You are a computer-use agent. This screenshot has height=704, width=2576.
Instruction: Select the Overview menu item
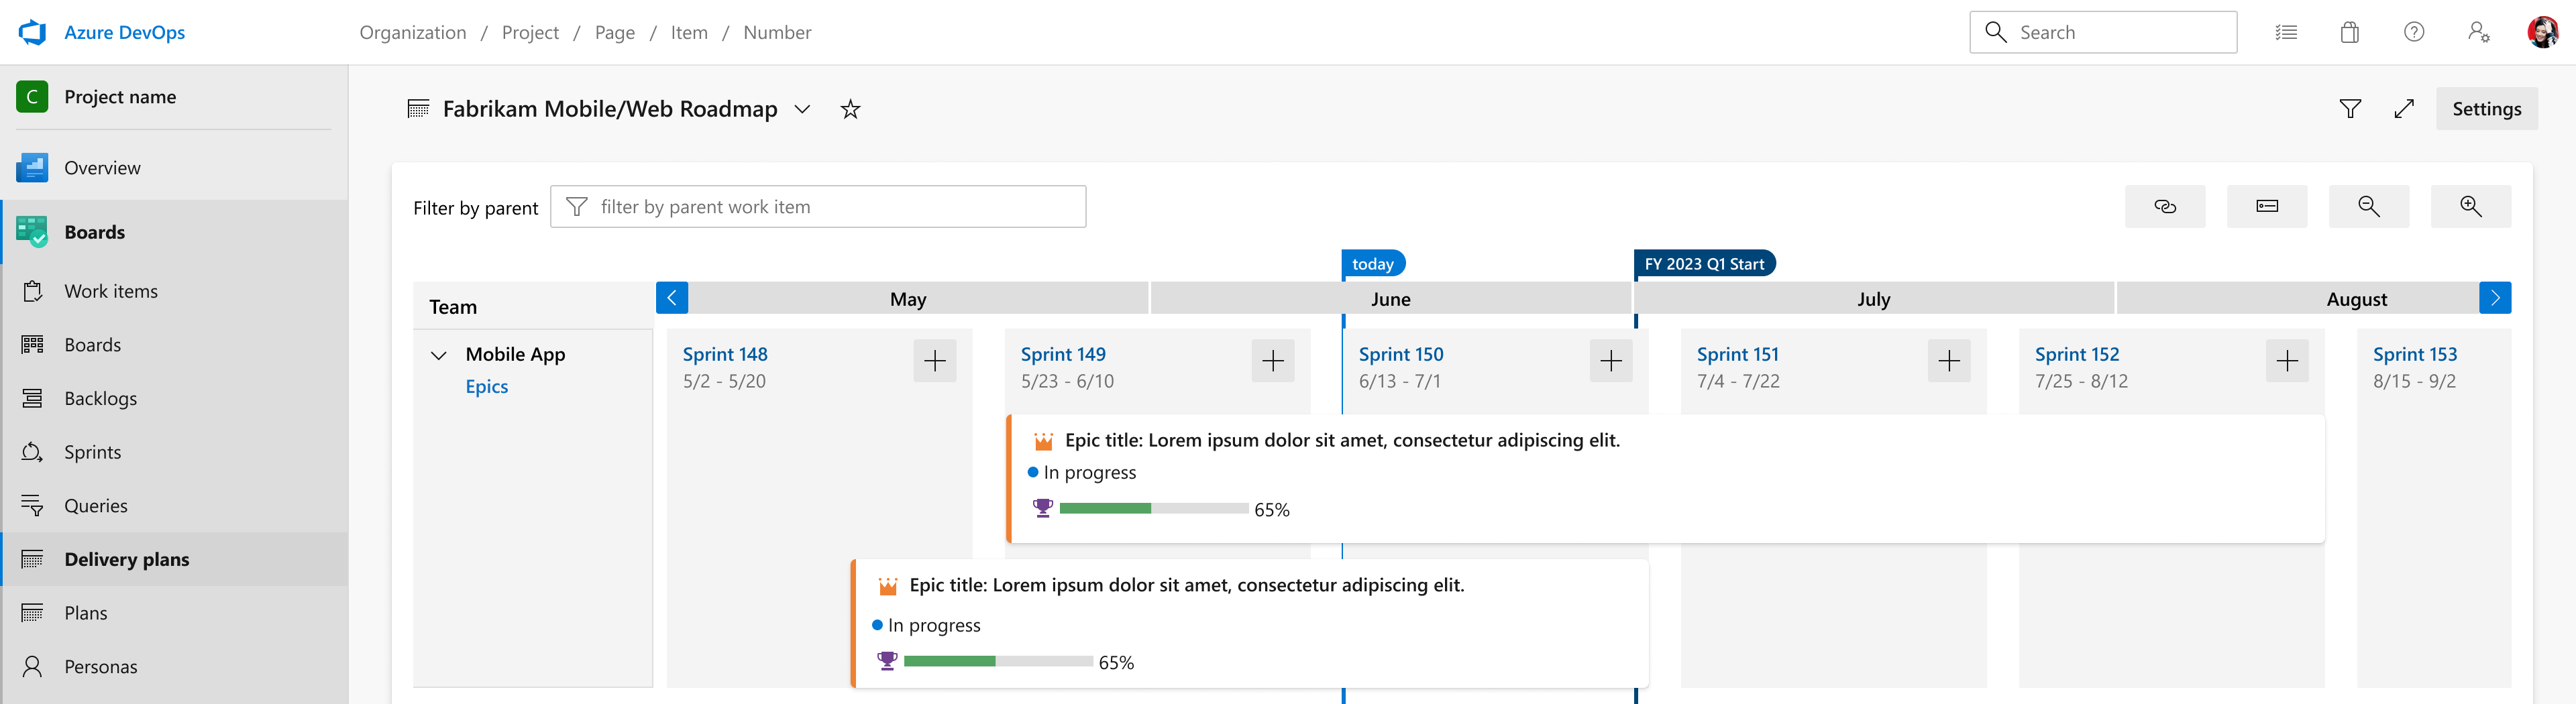coord(174,167)
